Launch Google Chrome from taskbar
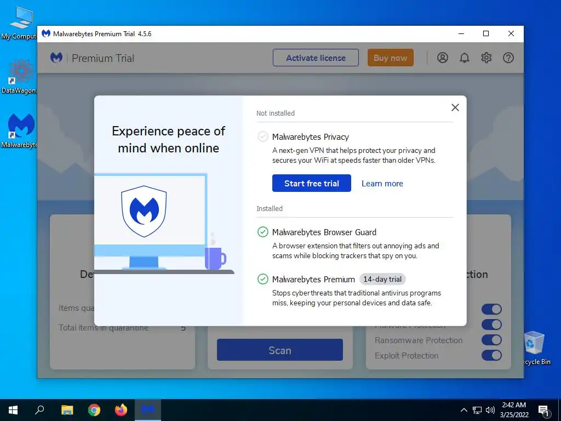The height and width of the screenshot is (421, 561). coord(94,410)
